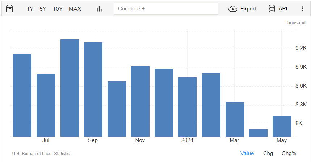
Task: Switch to the Chg view
Action: [x=268, y=153]
